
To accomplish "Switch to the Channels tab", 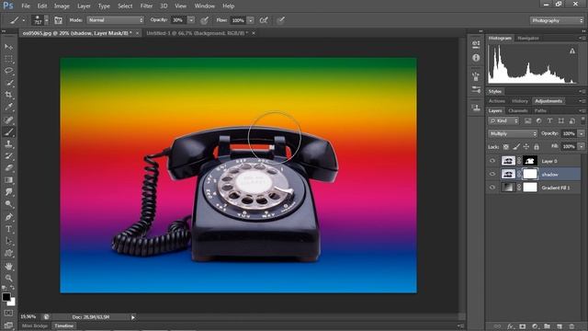I will [x=518, y=110].
